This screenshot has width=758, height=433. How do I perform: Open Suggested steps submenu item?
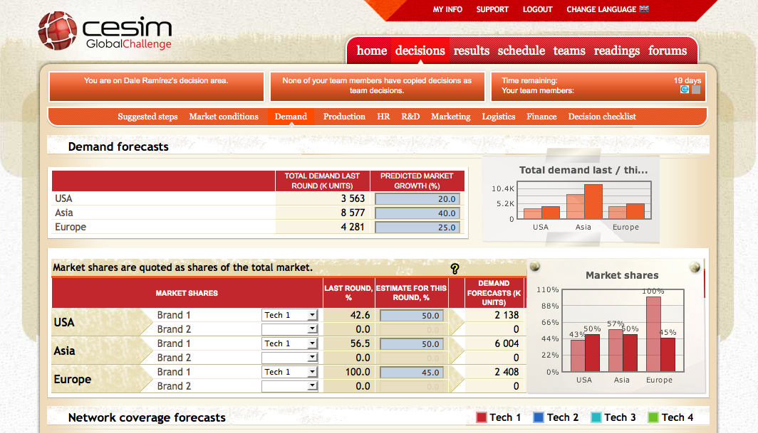point(147,117)
